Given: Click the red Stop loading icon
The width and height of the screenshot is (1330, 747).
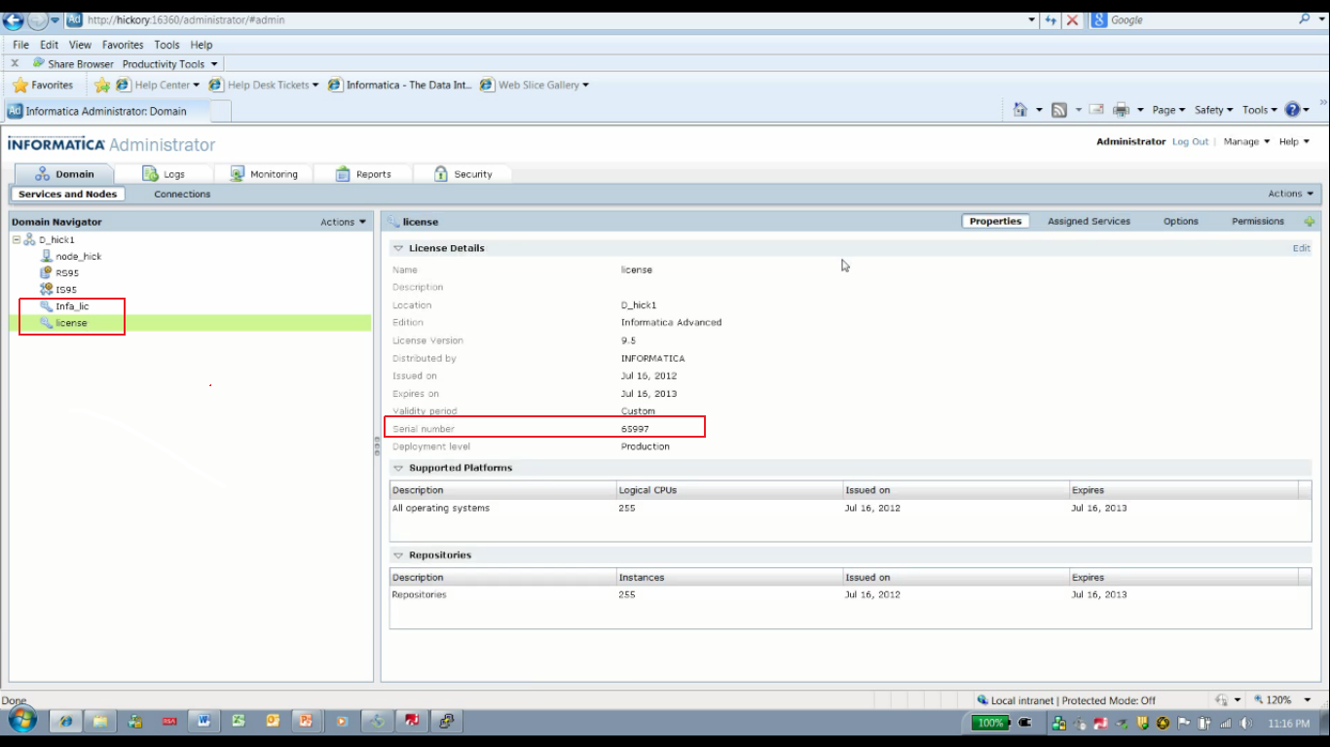Looking at the screenshot, I should [1072, 19].
